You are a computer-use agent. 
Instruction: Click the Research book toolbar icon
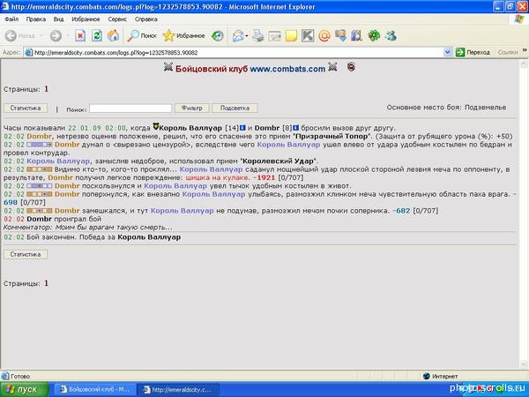pyautogui.click(x=357, y=35)
